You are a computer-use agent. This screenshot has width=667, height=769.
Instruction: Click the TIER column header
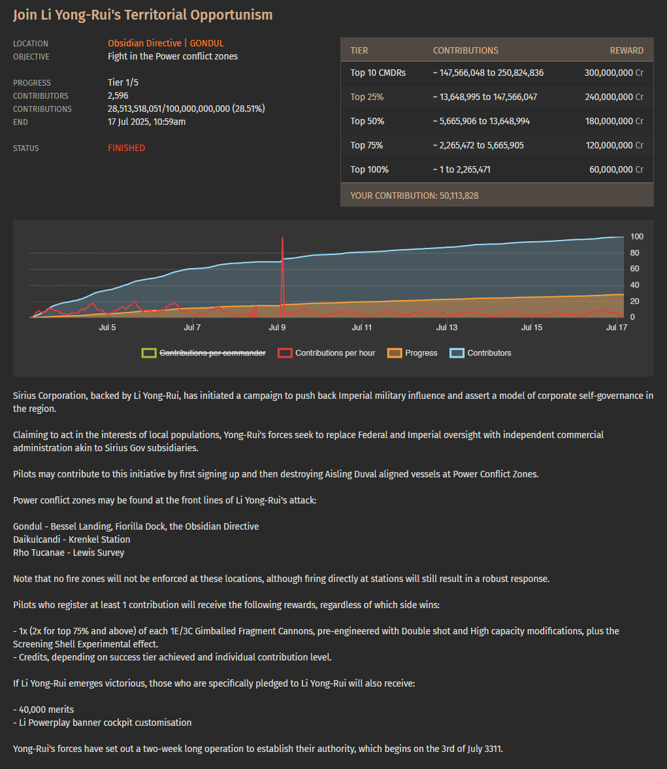(359, 50)
